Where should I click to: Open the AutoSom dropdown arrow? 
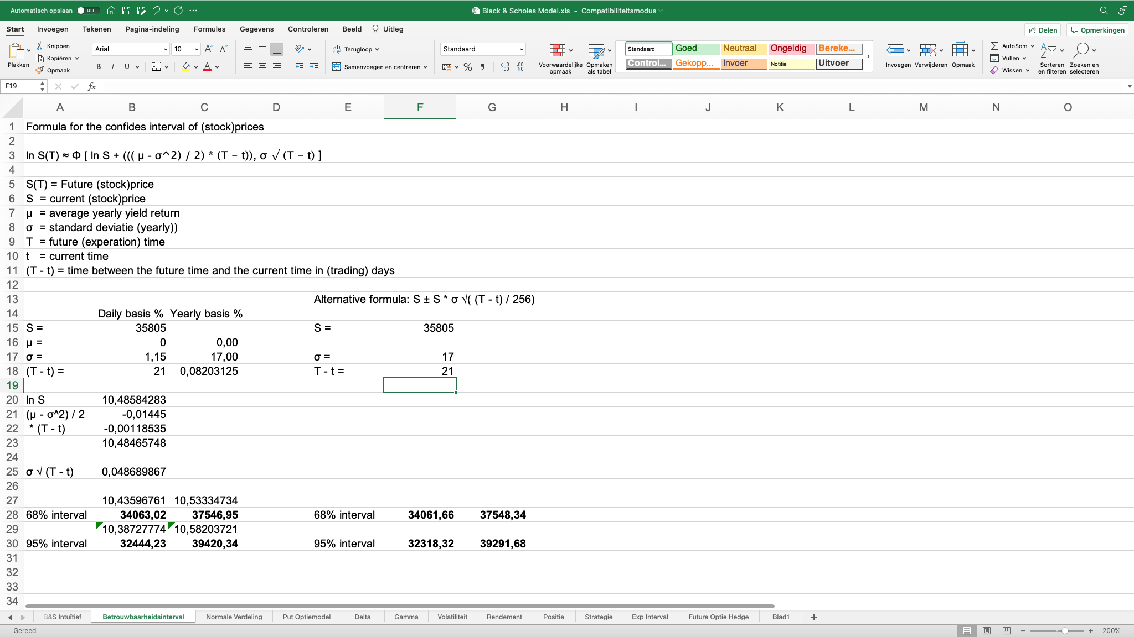[1033, 46]
